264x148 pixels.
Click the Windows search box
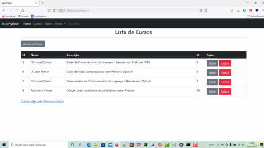(38, 145)
